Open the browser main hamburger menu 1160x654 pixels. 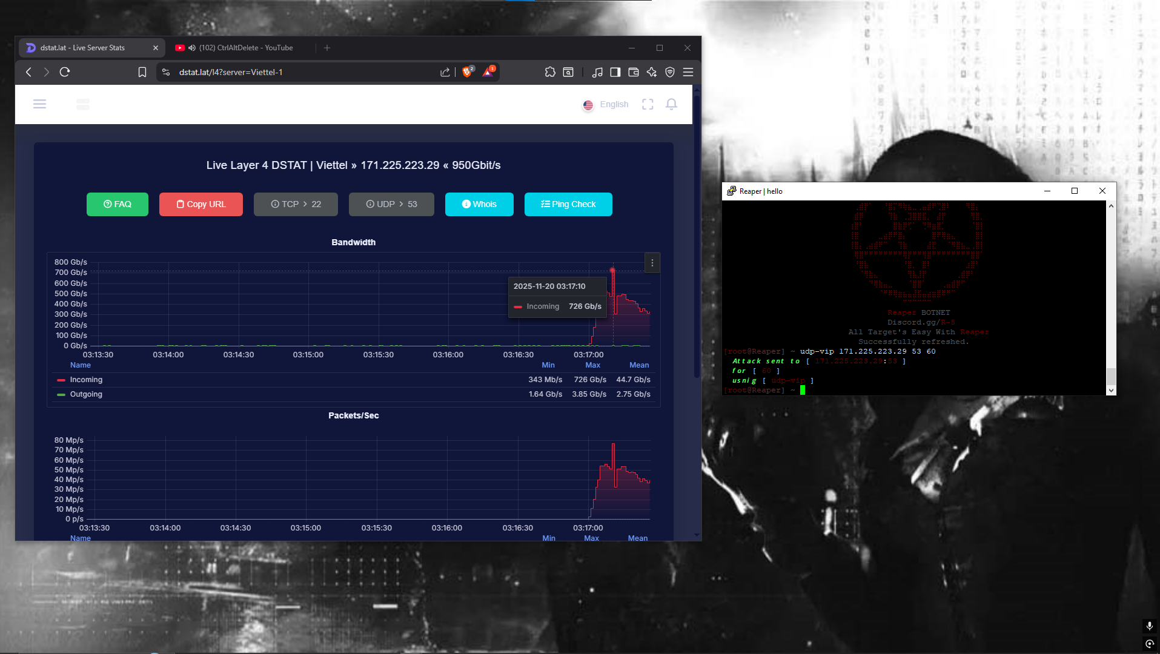[x=688, y=72]
